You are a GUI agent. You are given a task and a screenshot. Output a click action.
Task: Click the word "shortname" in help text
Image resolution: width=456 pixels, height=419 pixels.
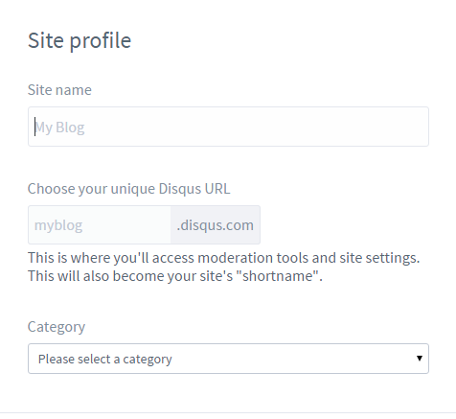277,276
